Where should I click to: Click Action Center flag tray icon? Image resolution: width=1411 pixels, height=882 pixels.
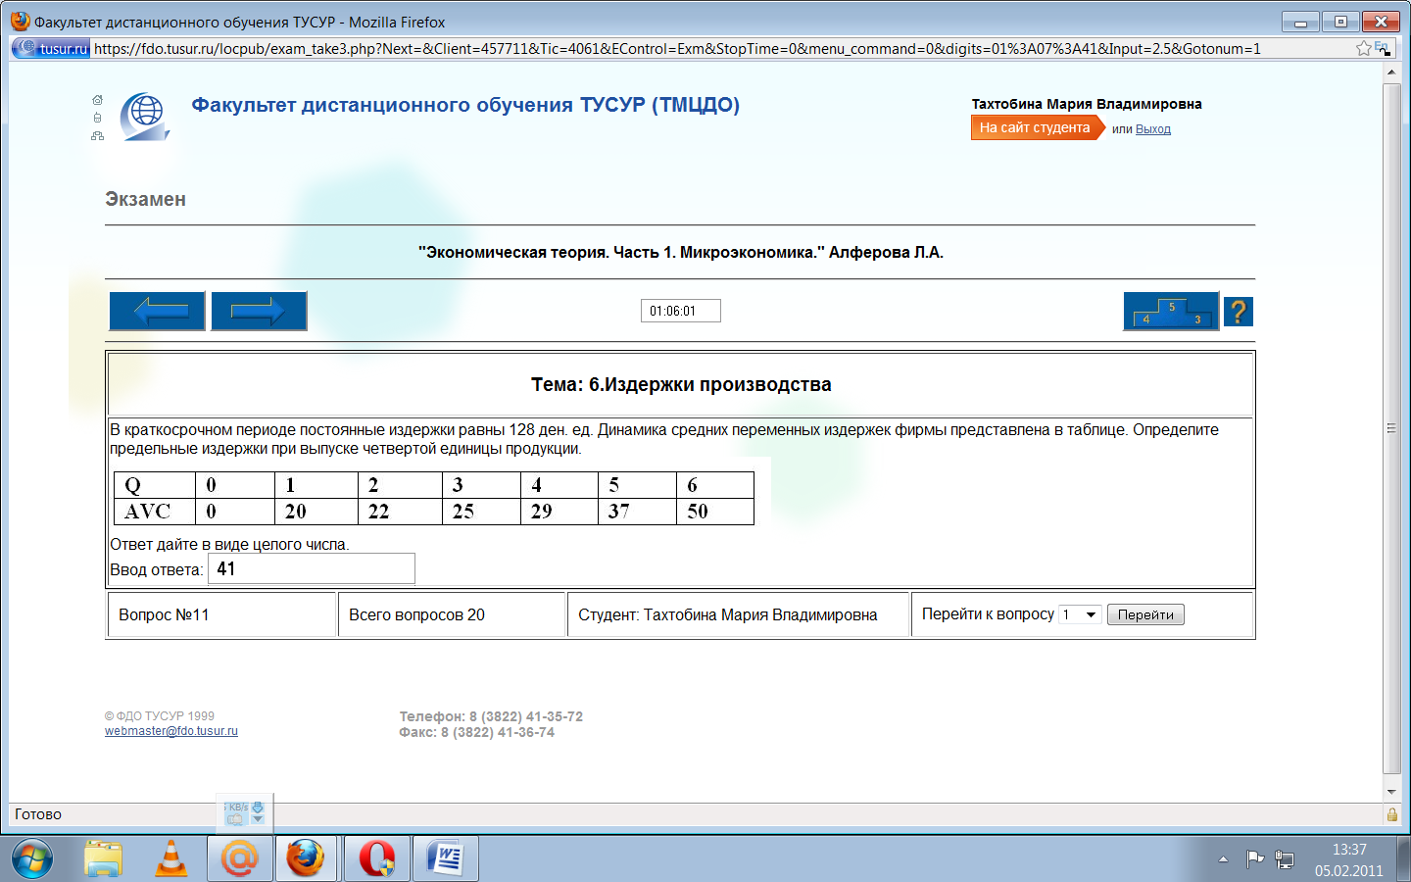1254,859
